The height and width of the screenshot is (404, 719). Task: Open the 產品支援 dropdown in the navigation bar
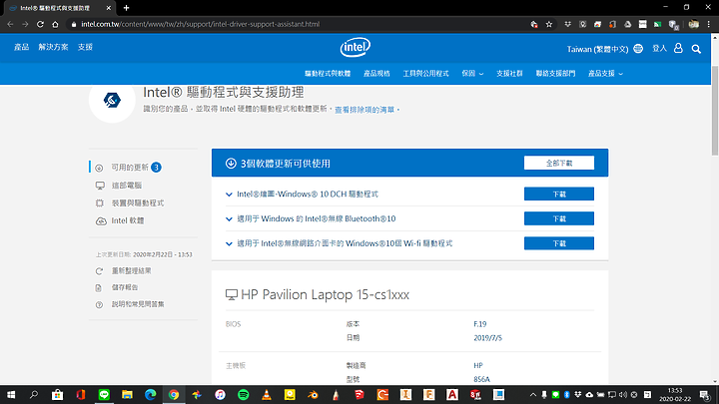605,73
